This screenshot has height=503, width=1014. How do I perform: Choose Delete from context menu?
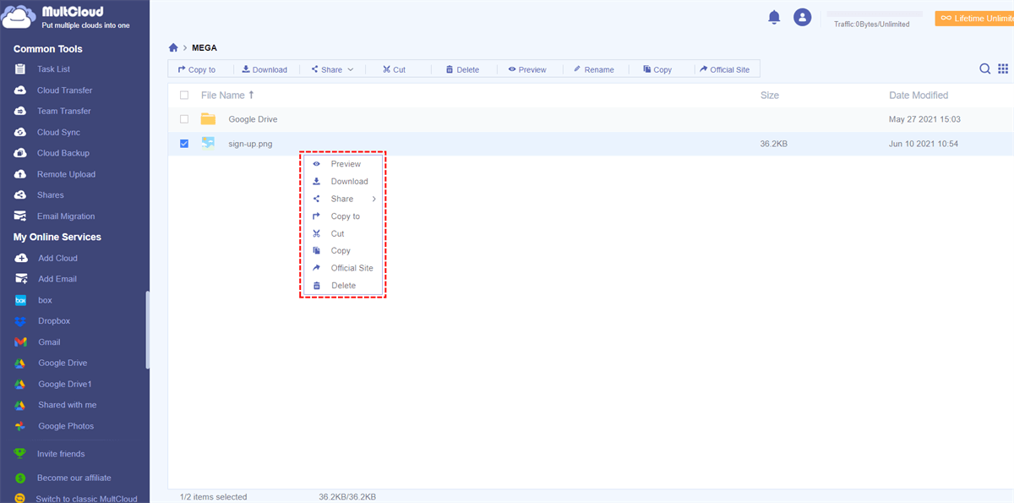coord(344,286)
